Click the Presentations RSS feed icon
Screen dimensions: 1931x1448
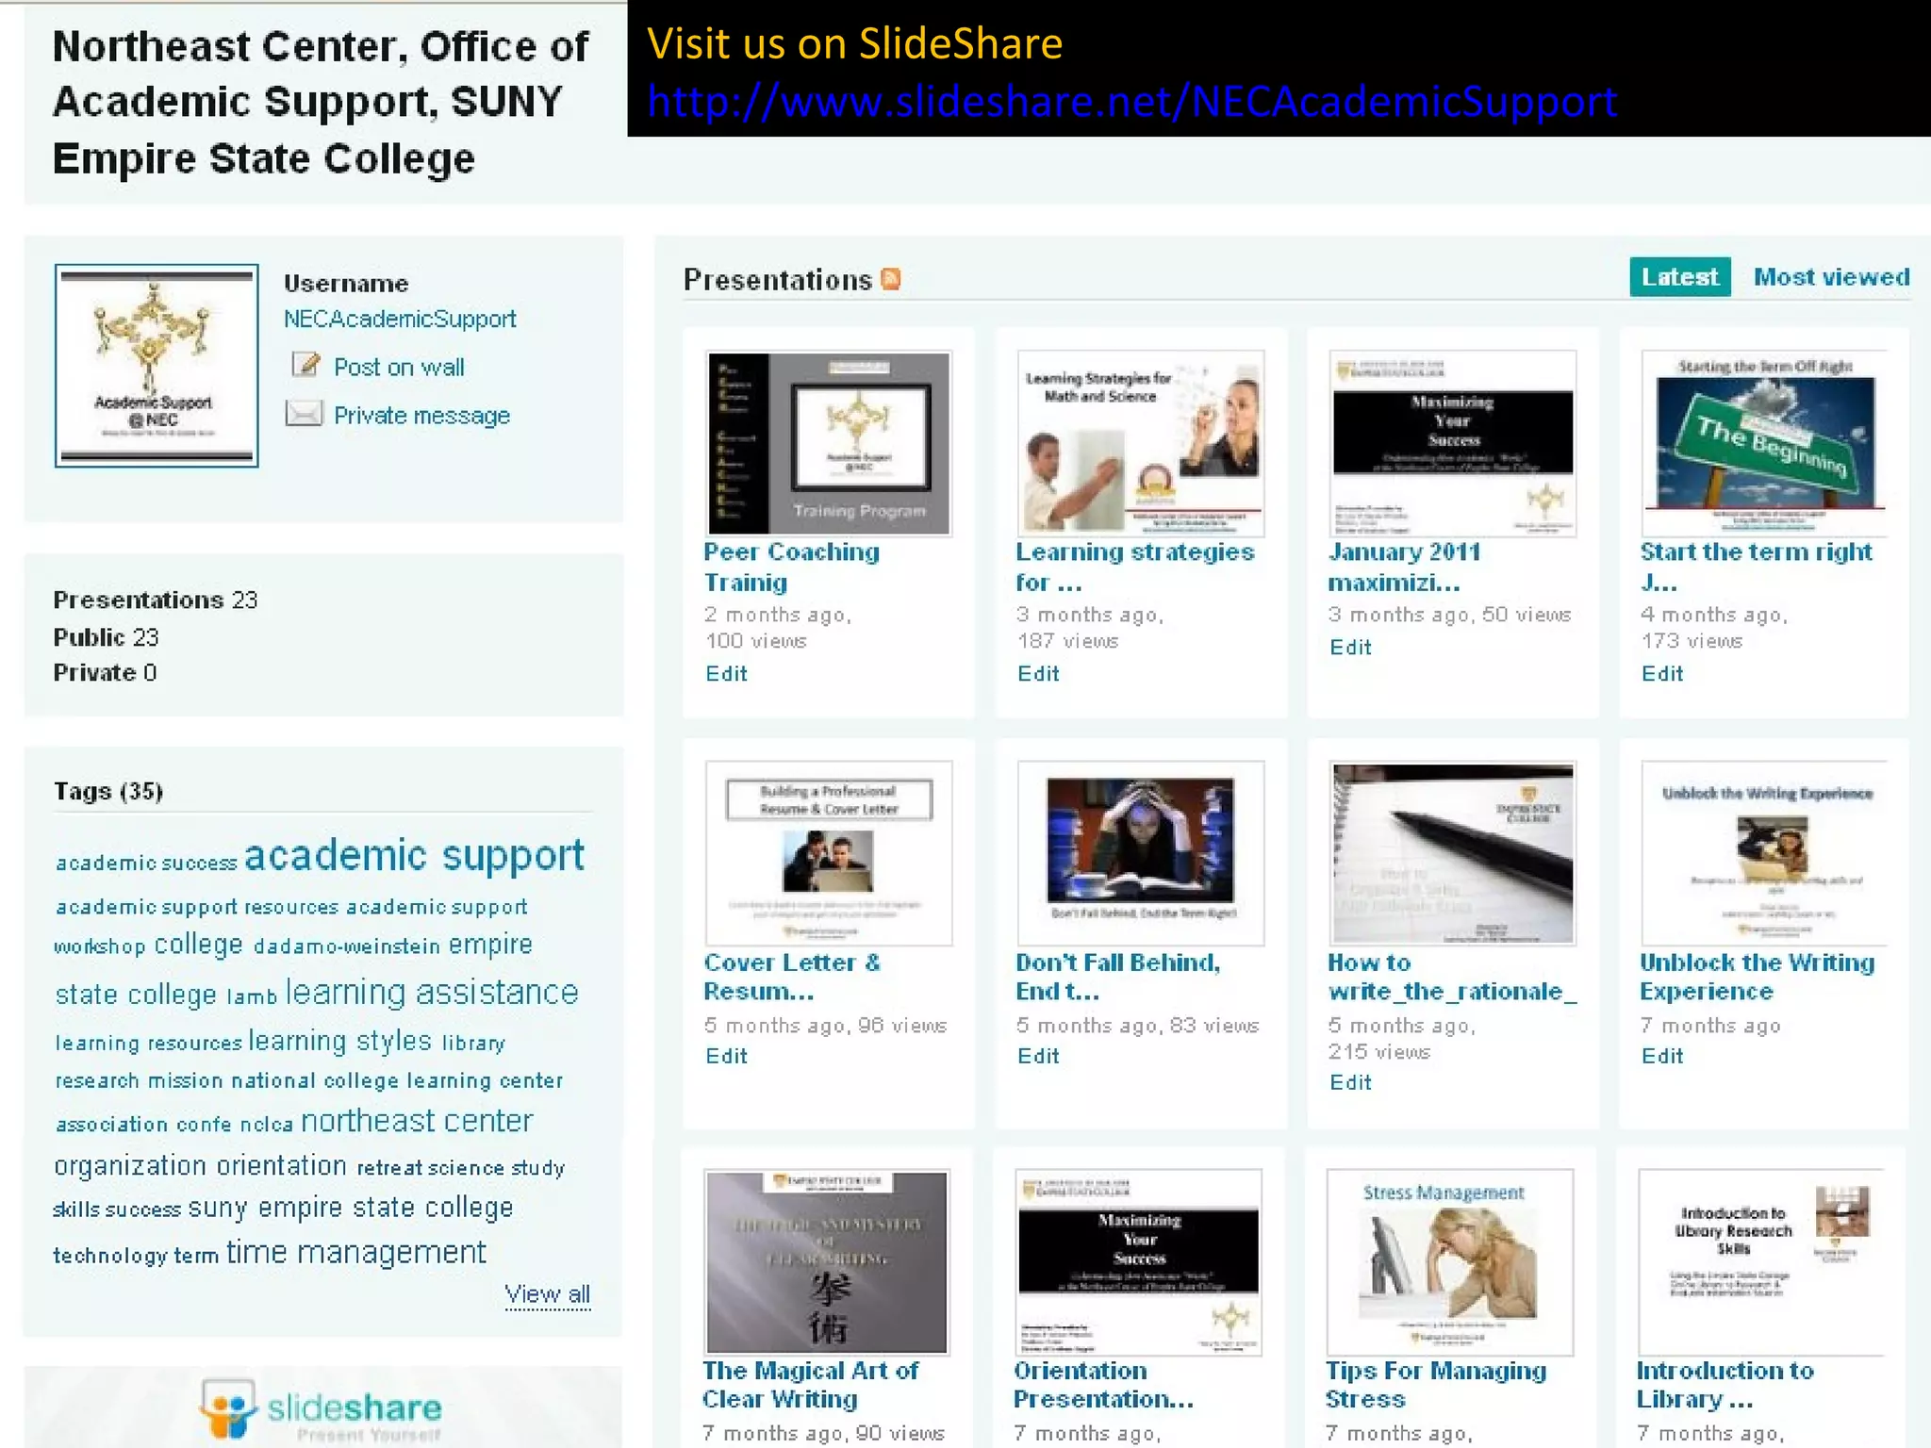click(890, 279)
